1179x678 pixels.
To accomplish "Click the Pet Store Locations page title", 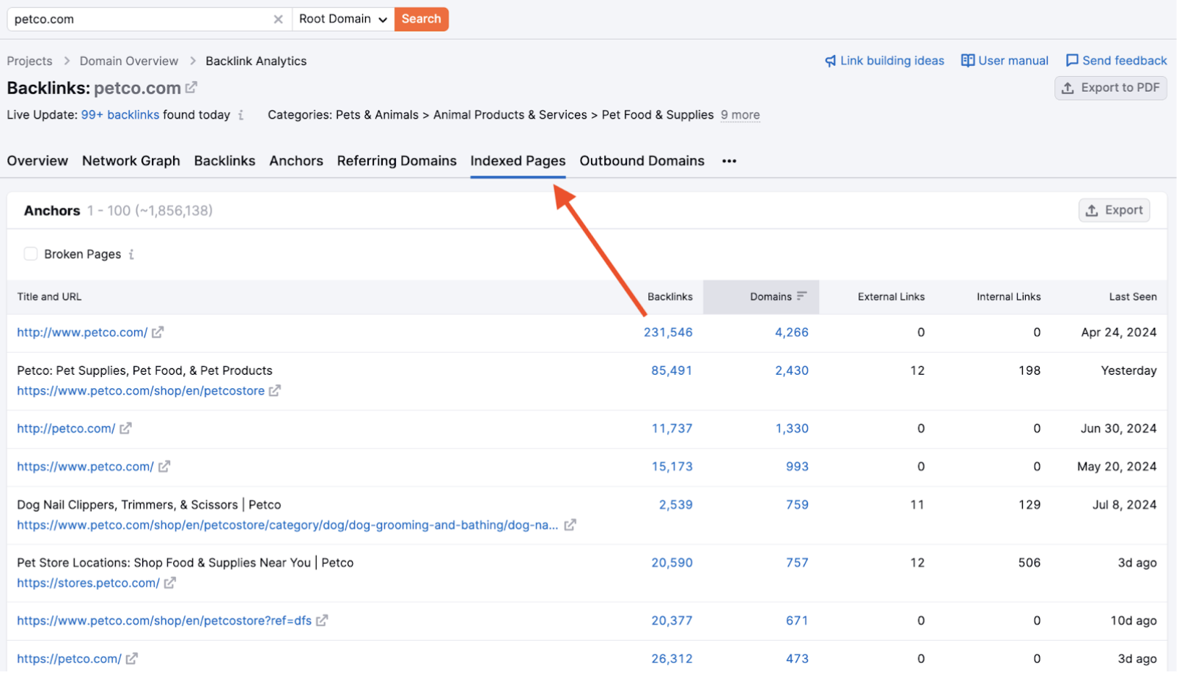I will click(x=185, y=562).
